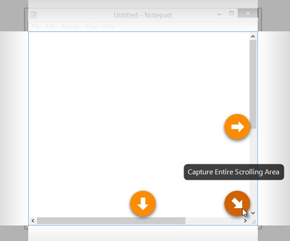290x241 pixels.
Task: Open the faded Edit menu
Action: click(50, 27)
